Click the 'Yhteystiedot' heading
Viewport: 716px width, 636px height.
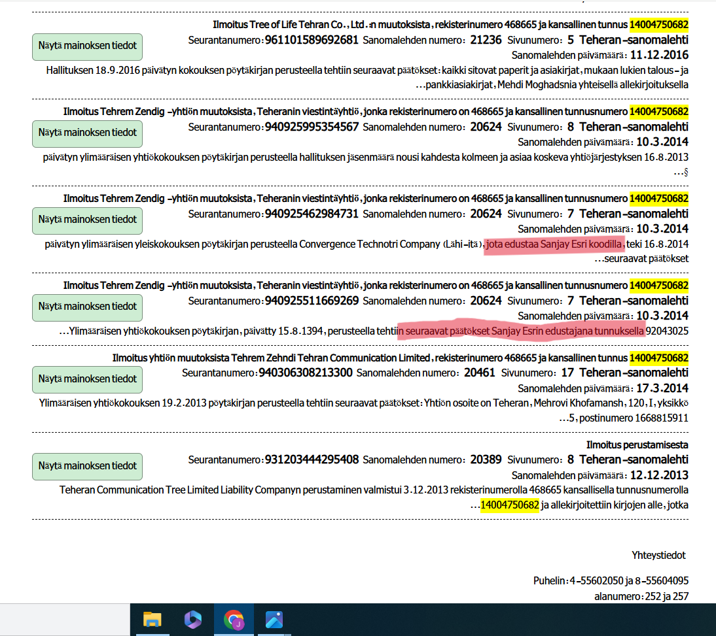pos(658,556)
